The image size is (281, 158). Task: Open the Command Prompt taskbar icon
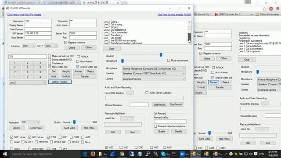(x=174, y=154)
